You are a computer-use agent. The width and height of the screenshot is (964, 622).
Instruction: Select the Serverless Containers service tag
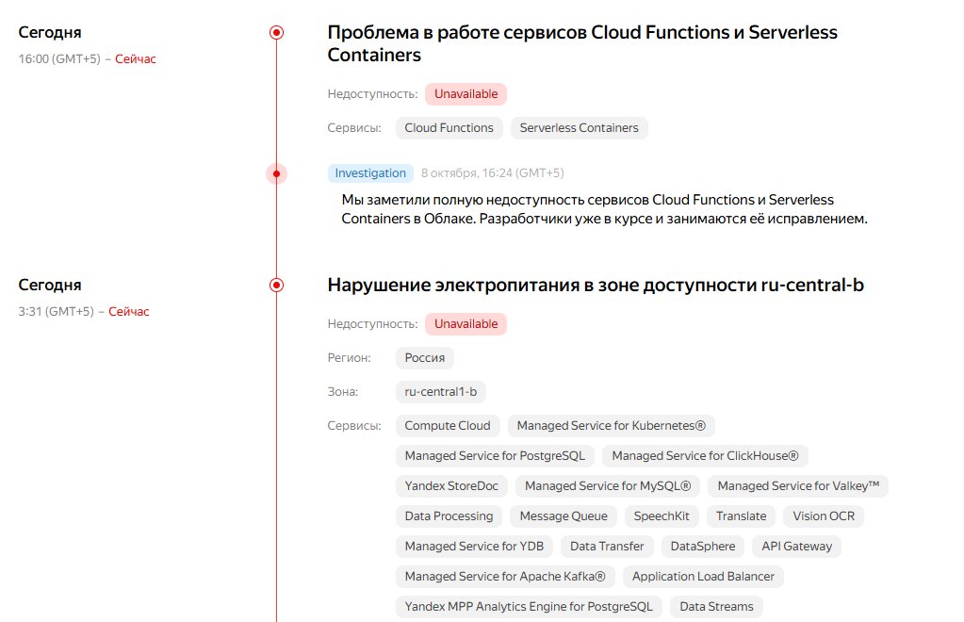pyautogui.click(x=580, y=128)
